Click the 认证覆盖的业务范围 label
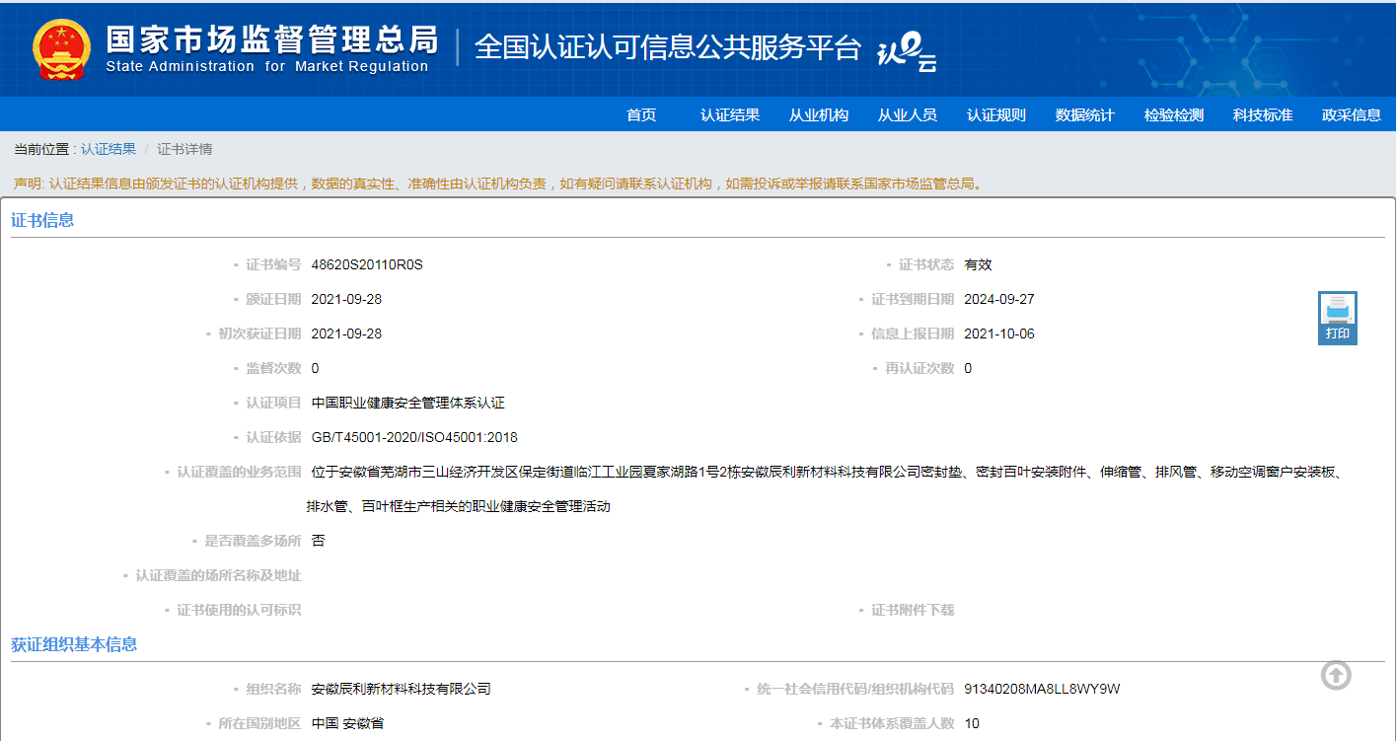The height and width of the screenshot is (741, 1396). tap(239, 472)
